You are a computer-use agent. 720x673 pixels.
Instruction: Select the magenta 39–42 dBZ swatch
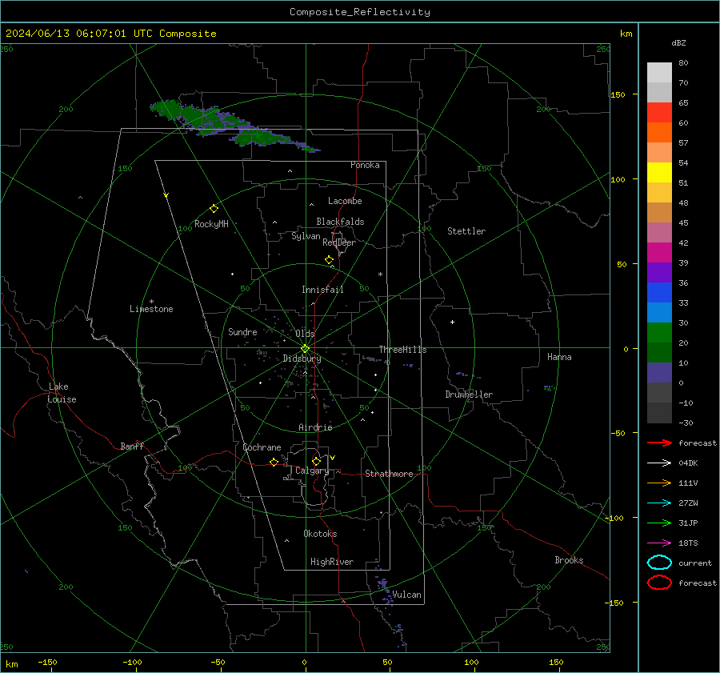(x=659, y=252)
